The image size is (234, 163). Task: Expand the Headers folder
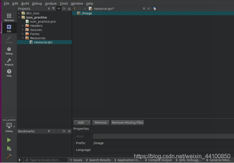(23, 26)
